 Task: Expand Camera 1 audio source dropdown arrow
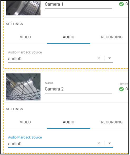pyautogui.click(x=110, y=58)
